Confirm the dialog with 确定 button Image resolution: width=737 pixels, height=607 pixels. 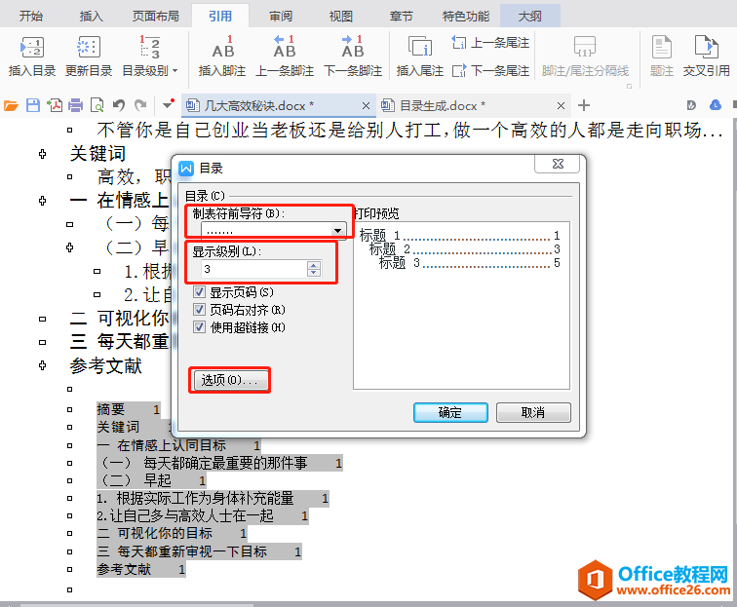(450, 412)
